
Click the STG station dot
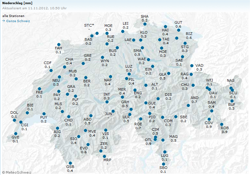185,43
